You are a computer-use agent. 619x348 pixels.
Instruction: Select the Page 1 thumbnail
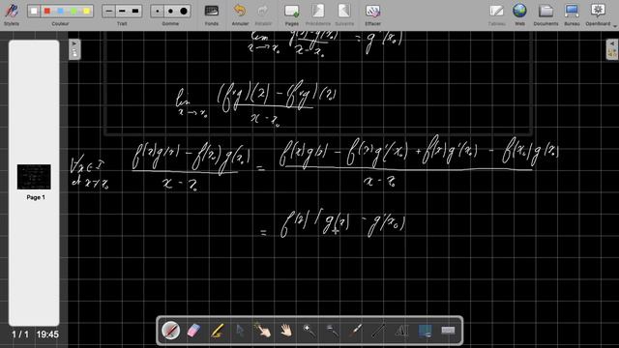34,177
